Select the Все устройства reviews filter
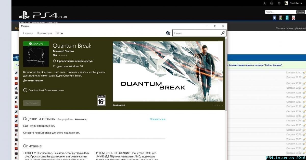This screenshot has width=306, height=160. (x=66, y=119)
